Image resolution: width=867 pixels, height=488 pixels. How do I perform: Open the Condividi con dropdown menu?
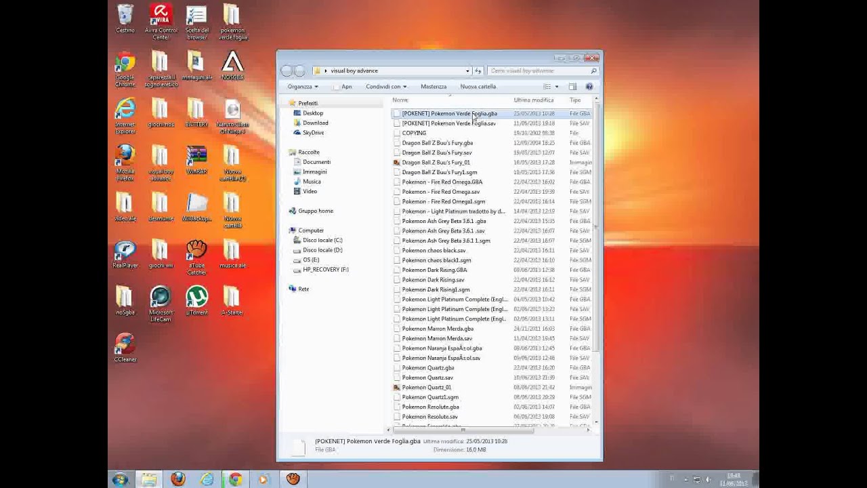[386, 87]
